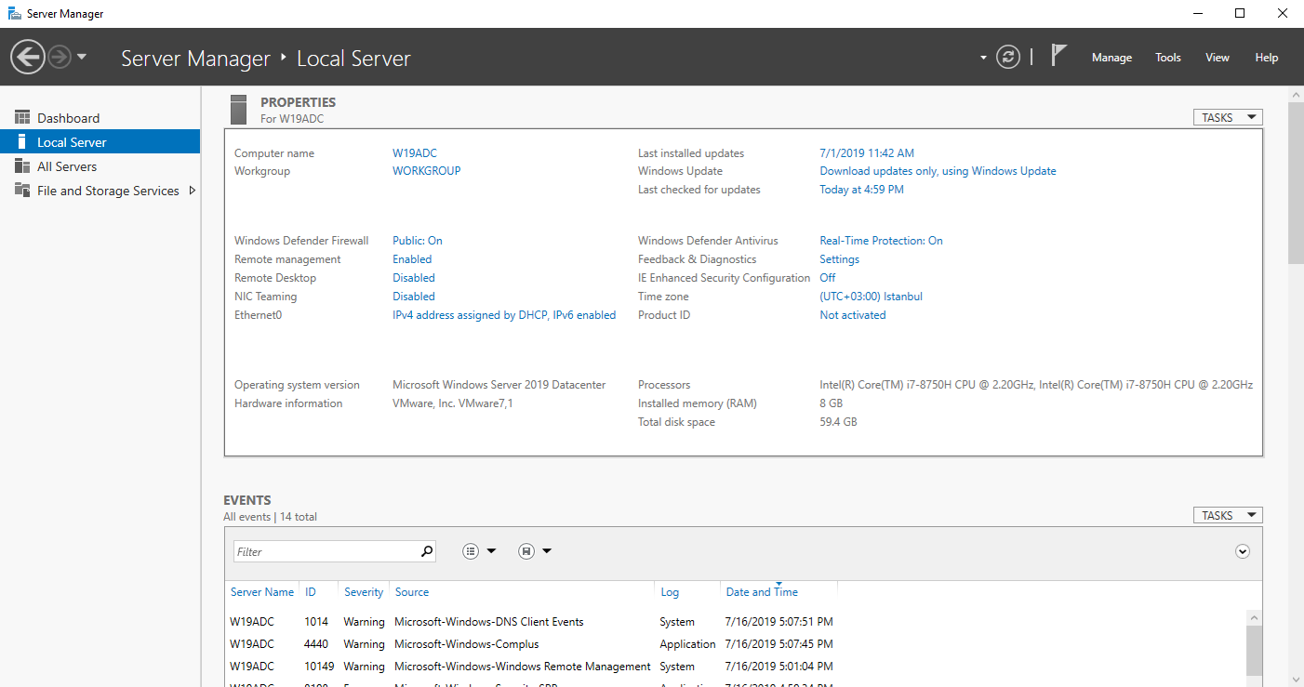Sort events by Log column
Screen dimensions: 1304x687
(x=670, y=592)
